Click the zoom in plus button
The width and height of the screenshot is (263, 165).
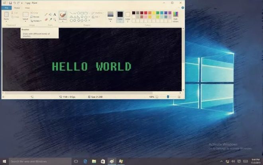pos(179,97)
